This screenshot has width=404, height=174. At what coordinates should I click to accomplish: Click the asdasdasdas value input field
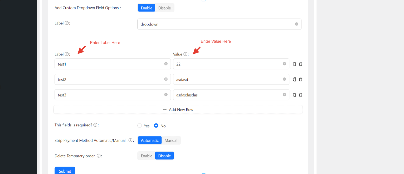pos(227,95)
